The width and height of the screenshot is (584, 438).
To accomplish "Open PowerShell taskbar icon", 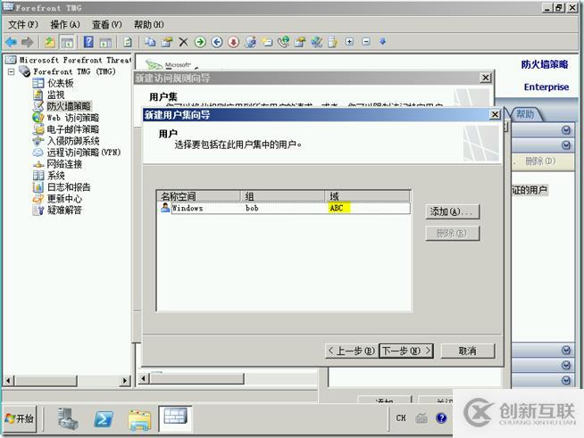I will pyautogui.click(x=104, y=419).
